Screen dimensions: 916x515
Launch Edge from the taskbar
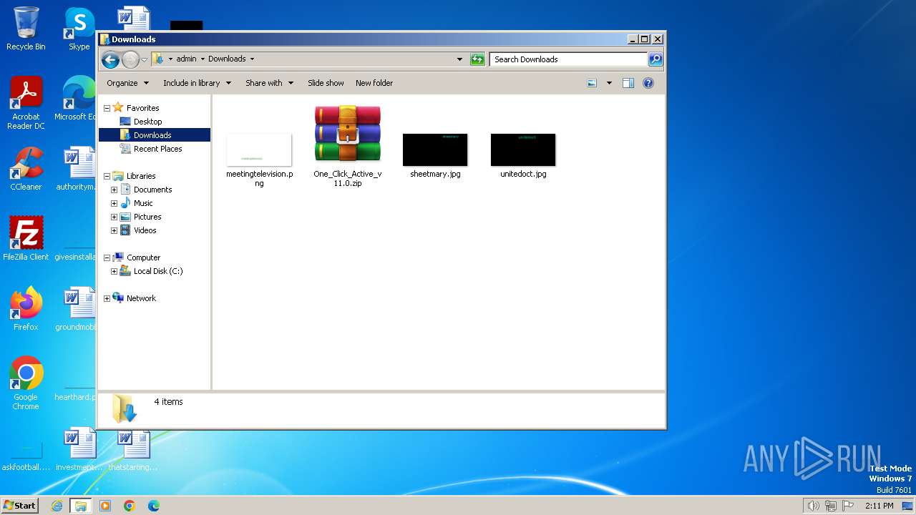(x=153, y=506)
